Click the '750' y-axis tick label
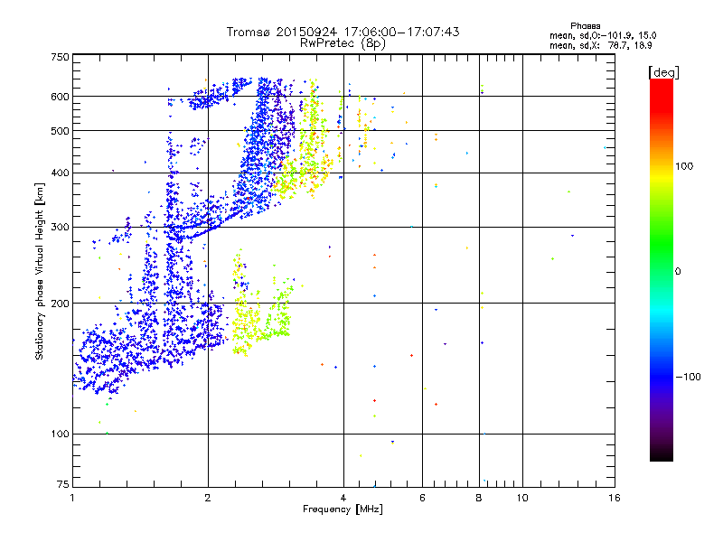Viewport: 723px width, 542px height. (x=60, y=57)
